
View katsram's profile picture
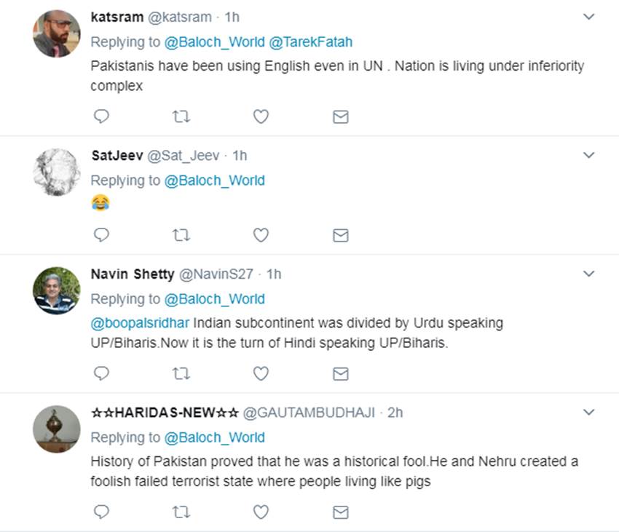[57, 33]
